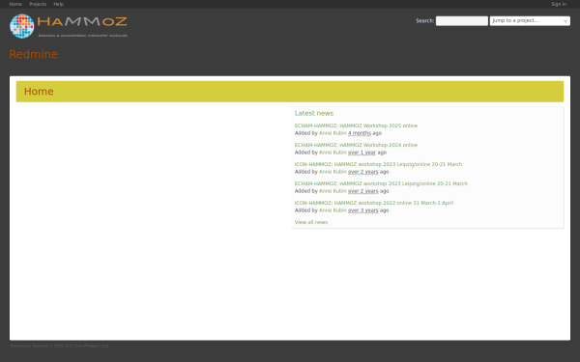Click the Sign in link
Screen dimensions: 580x362
click(559, 4)
